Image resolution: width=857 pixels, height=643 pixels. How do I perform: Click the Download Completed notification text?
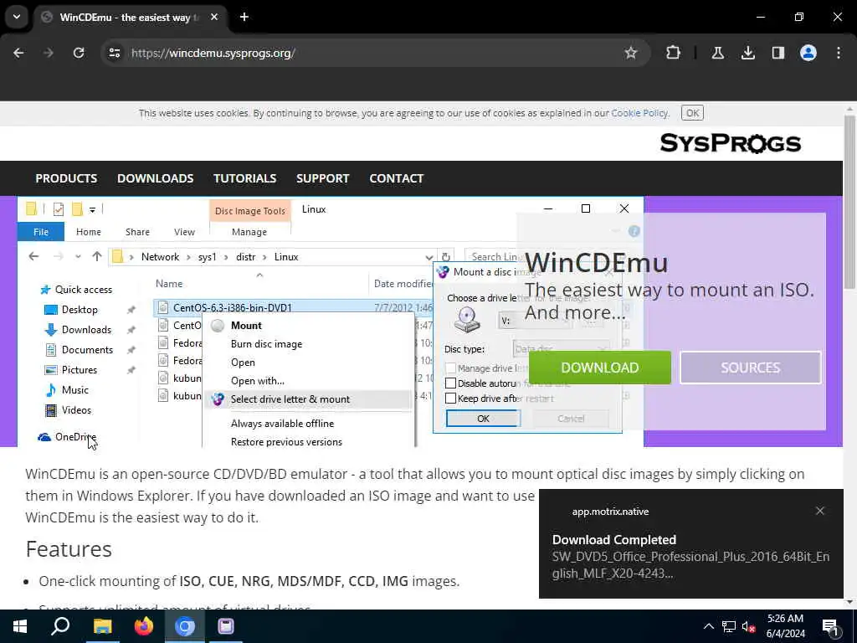coord(690,556)
